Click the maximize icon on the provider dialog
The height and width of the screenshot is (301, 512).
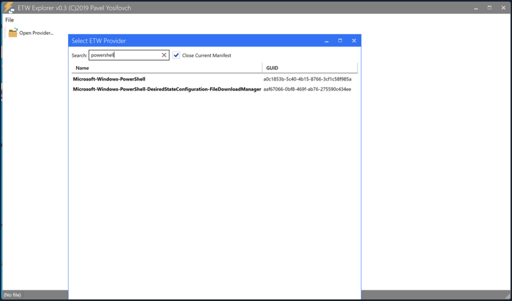click(x=340, y=41)
